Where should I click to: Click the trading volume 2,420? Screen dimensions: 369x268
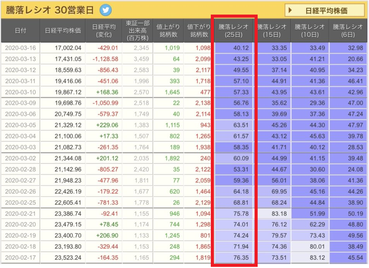point(141,169)
